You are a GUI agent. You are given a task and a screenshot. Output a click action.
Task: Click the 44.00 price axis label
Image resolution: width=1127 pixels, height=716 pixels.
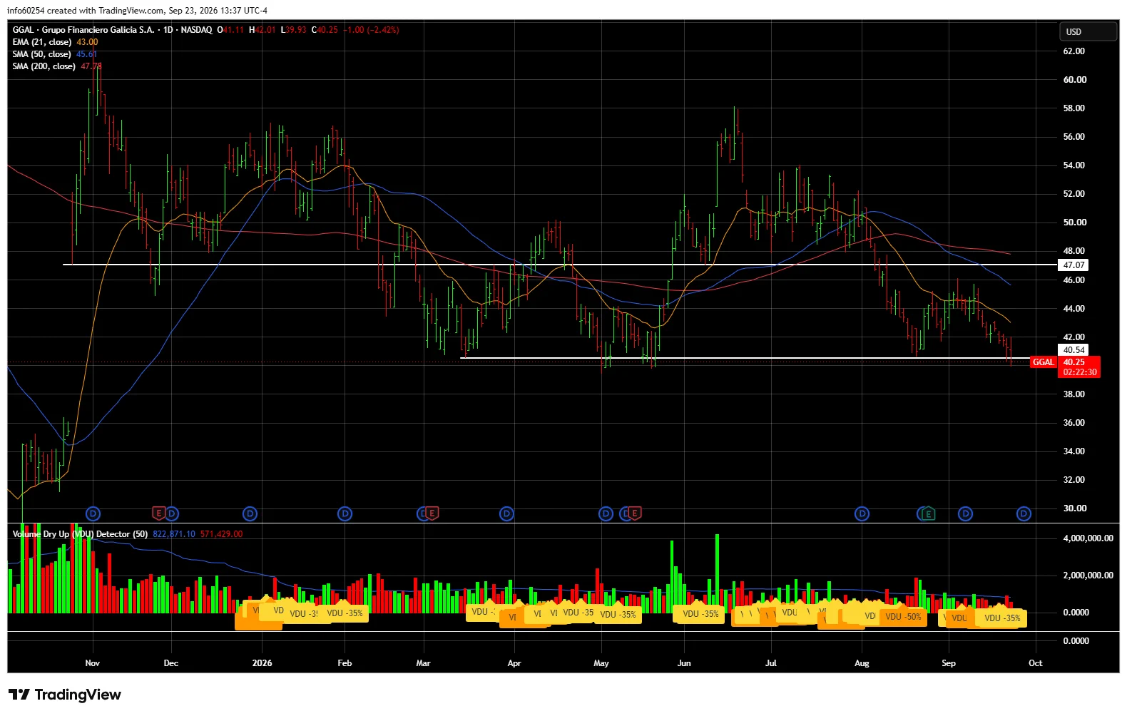pos(1074,309)
